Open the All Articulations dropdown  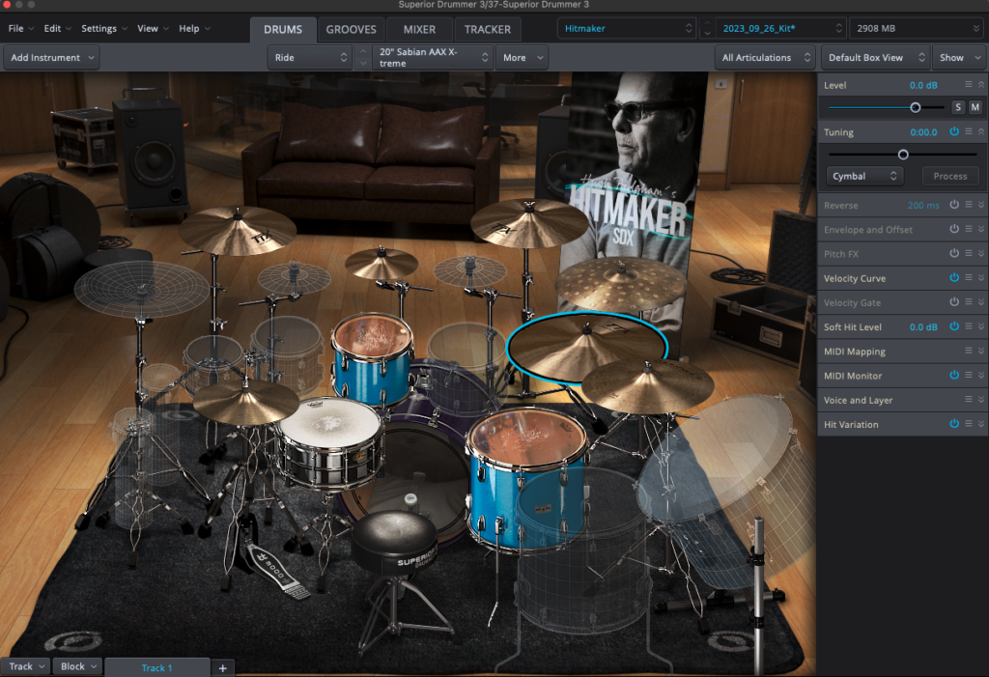tap(765, 58)
